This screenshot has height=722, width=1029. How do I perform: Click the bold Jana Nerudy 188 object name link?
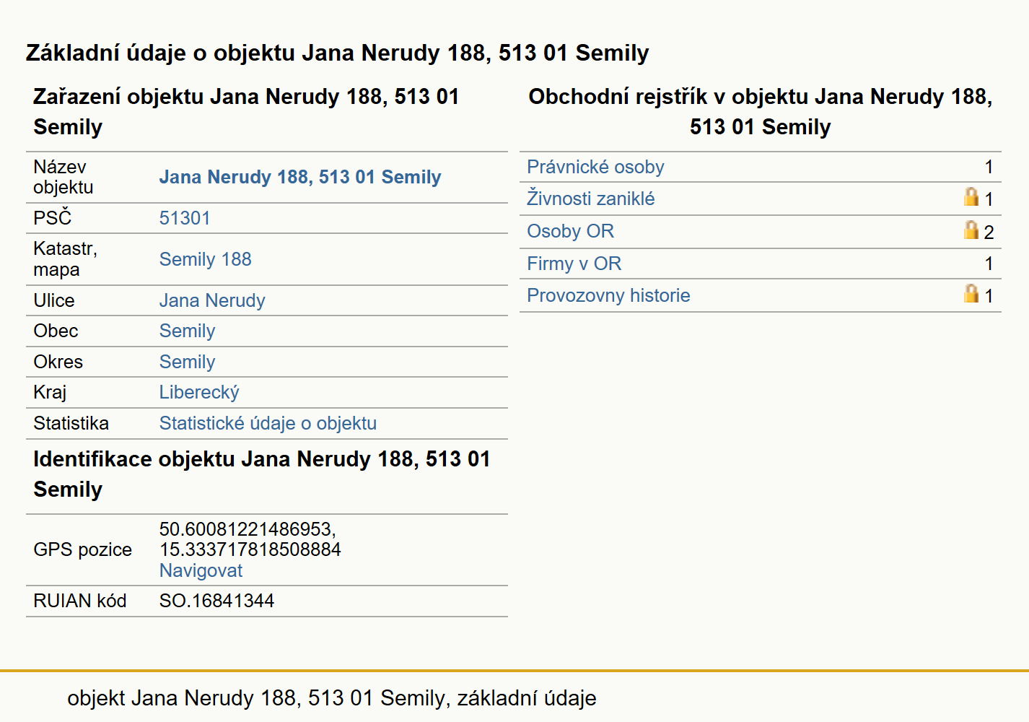click(300, 177)
